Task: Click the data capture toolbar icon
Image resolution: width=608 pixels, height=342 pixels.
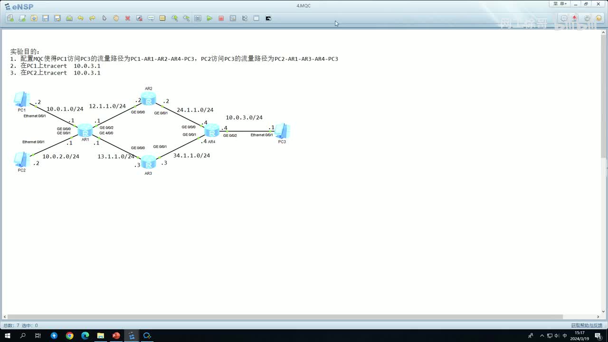Action: tap(233, 18)
